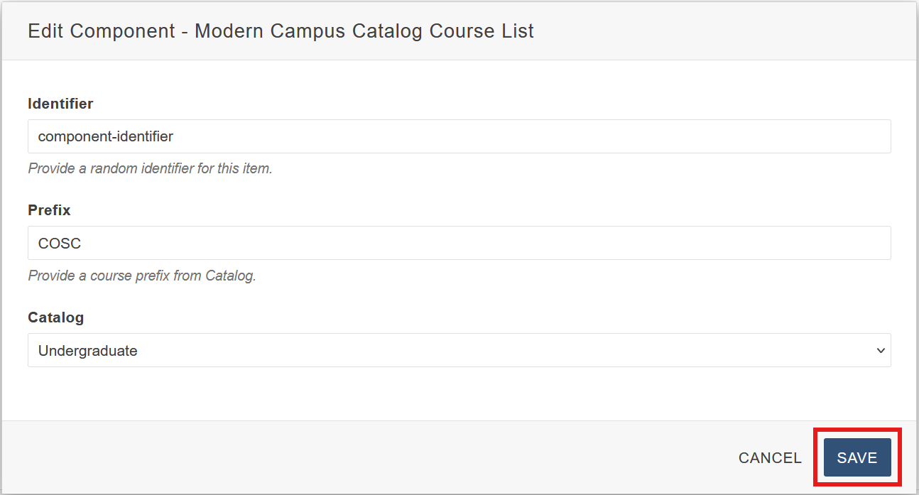Click the gray dialog header bar

(x=710, y=31)
